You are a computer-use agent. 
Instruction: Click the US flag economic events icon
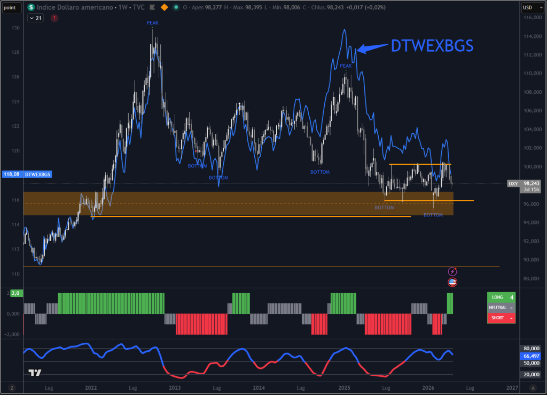(x=452, y=281)
